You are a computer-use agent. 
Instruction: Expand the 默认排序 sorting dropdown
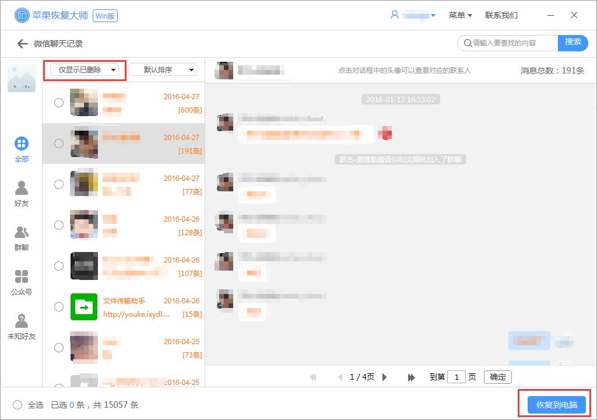click(163, 69)
